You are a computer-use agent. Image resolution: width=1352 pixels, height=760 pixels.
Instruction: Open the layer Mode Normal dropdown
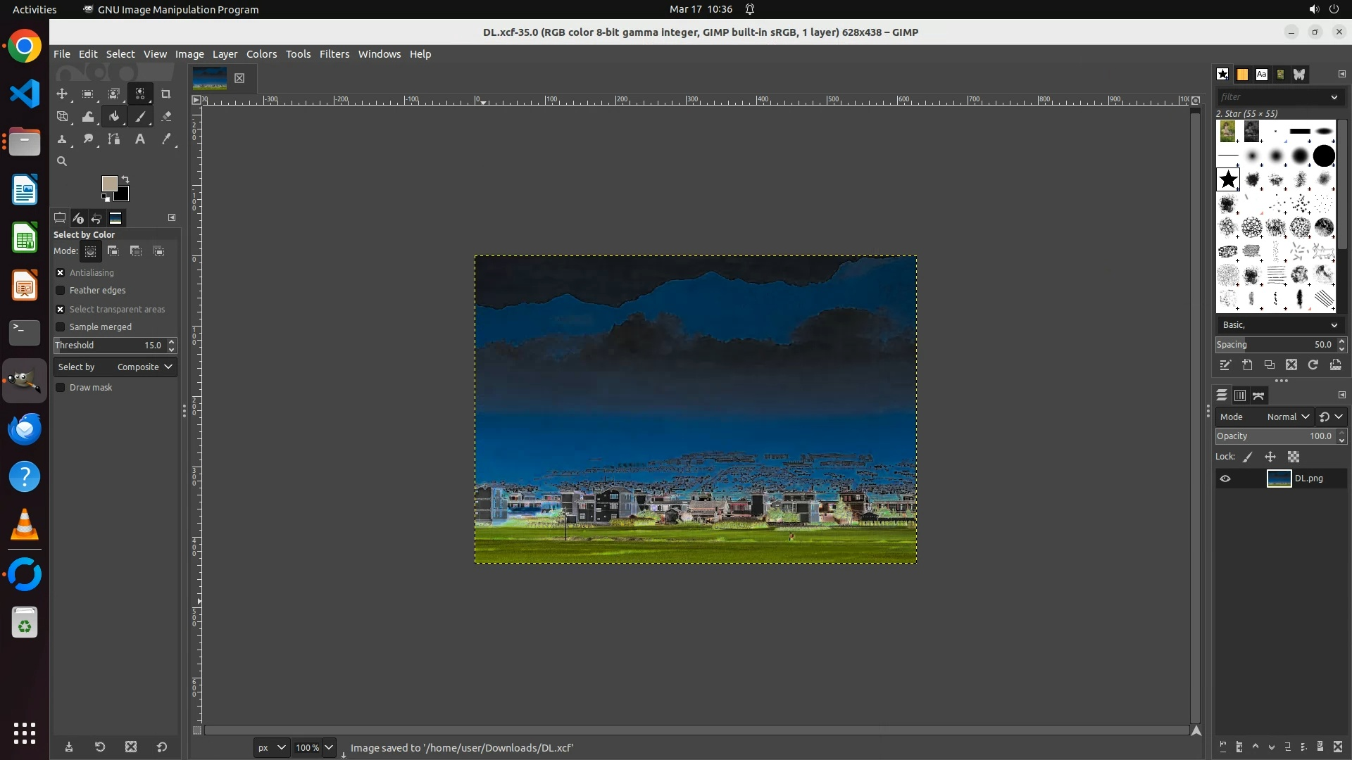(x=1288, y=417)
